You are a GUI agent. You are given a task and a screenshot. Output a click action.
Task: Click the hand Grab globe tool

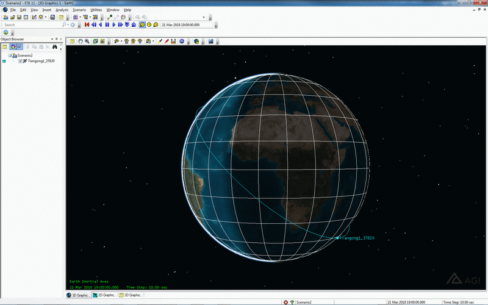[x=81, y=41]
